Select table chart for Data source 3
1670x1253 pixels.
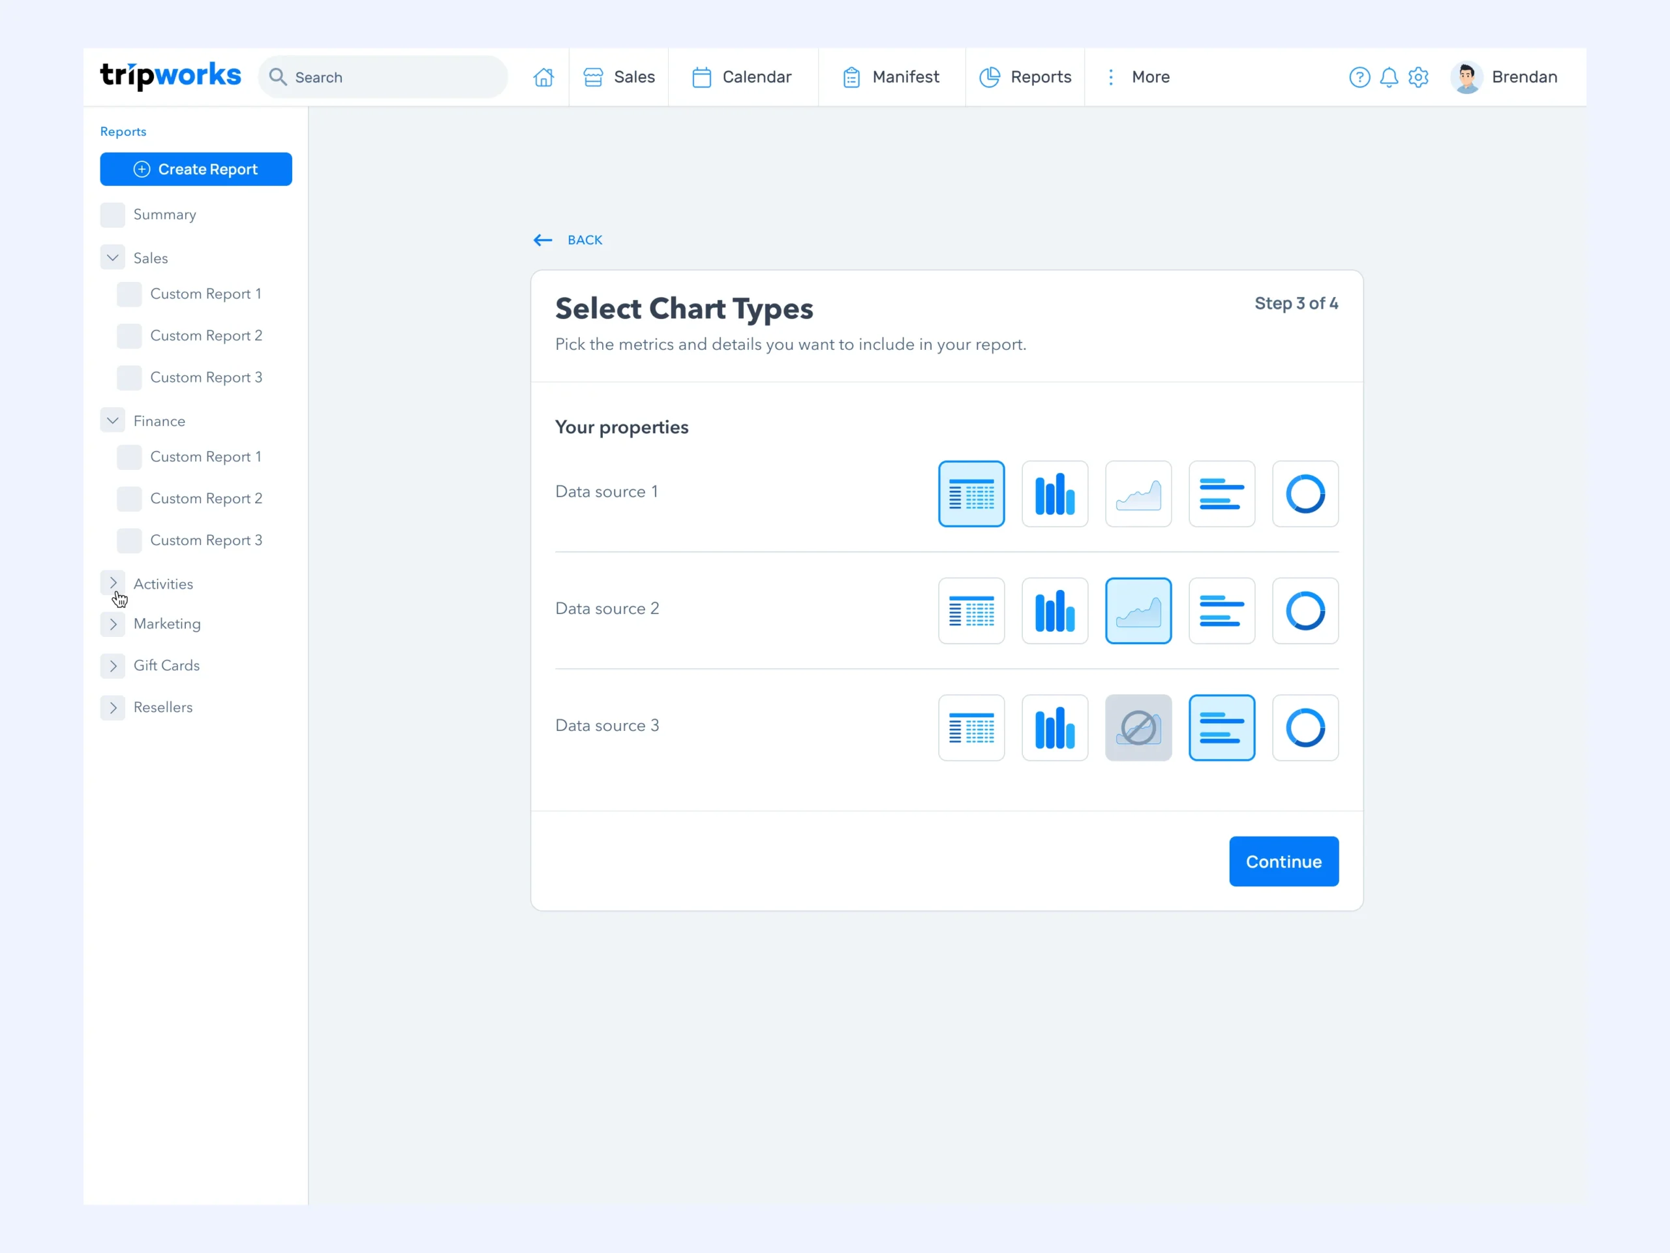(x=971, y=728)
